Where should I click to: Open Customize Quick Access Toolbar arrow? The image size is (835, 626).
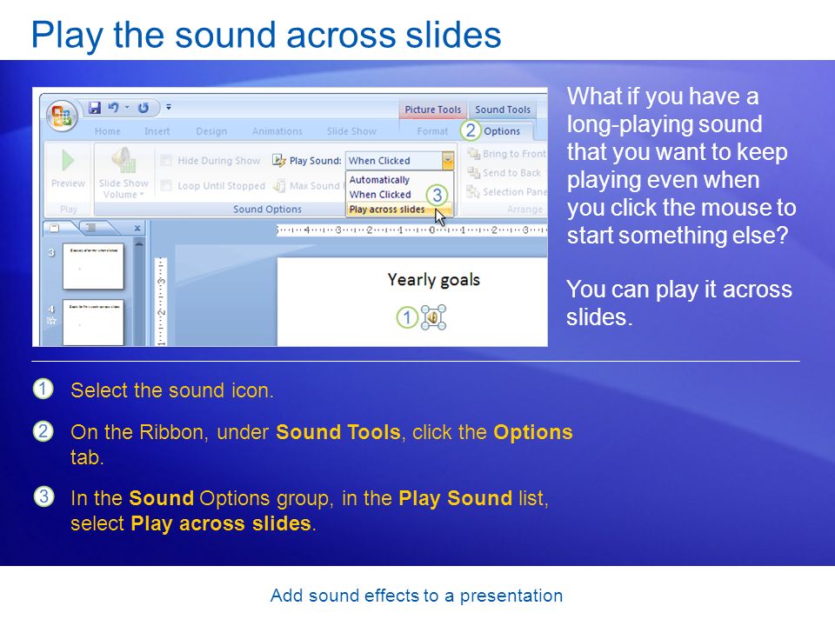168,107
